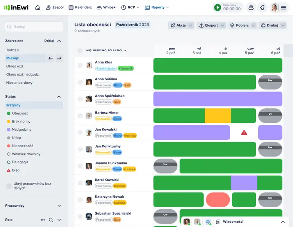The width and height of the screenshot is (293, 227).
Task: Start work timer with green play button
Action: click(x=218, y=7)
